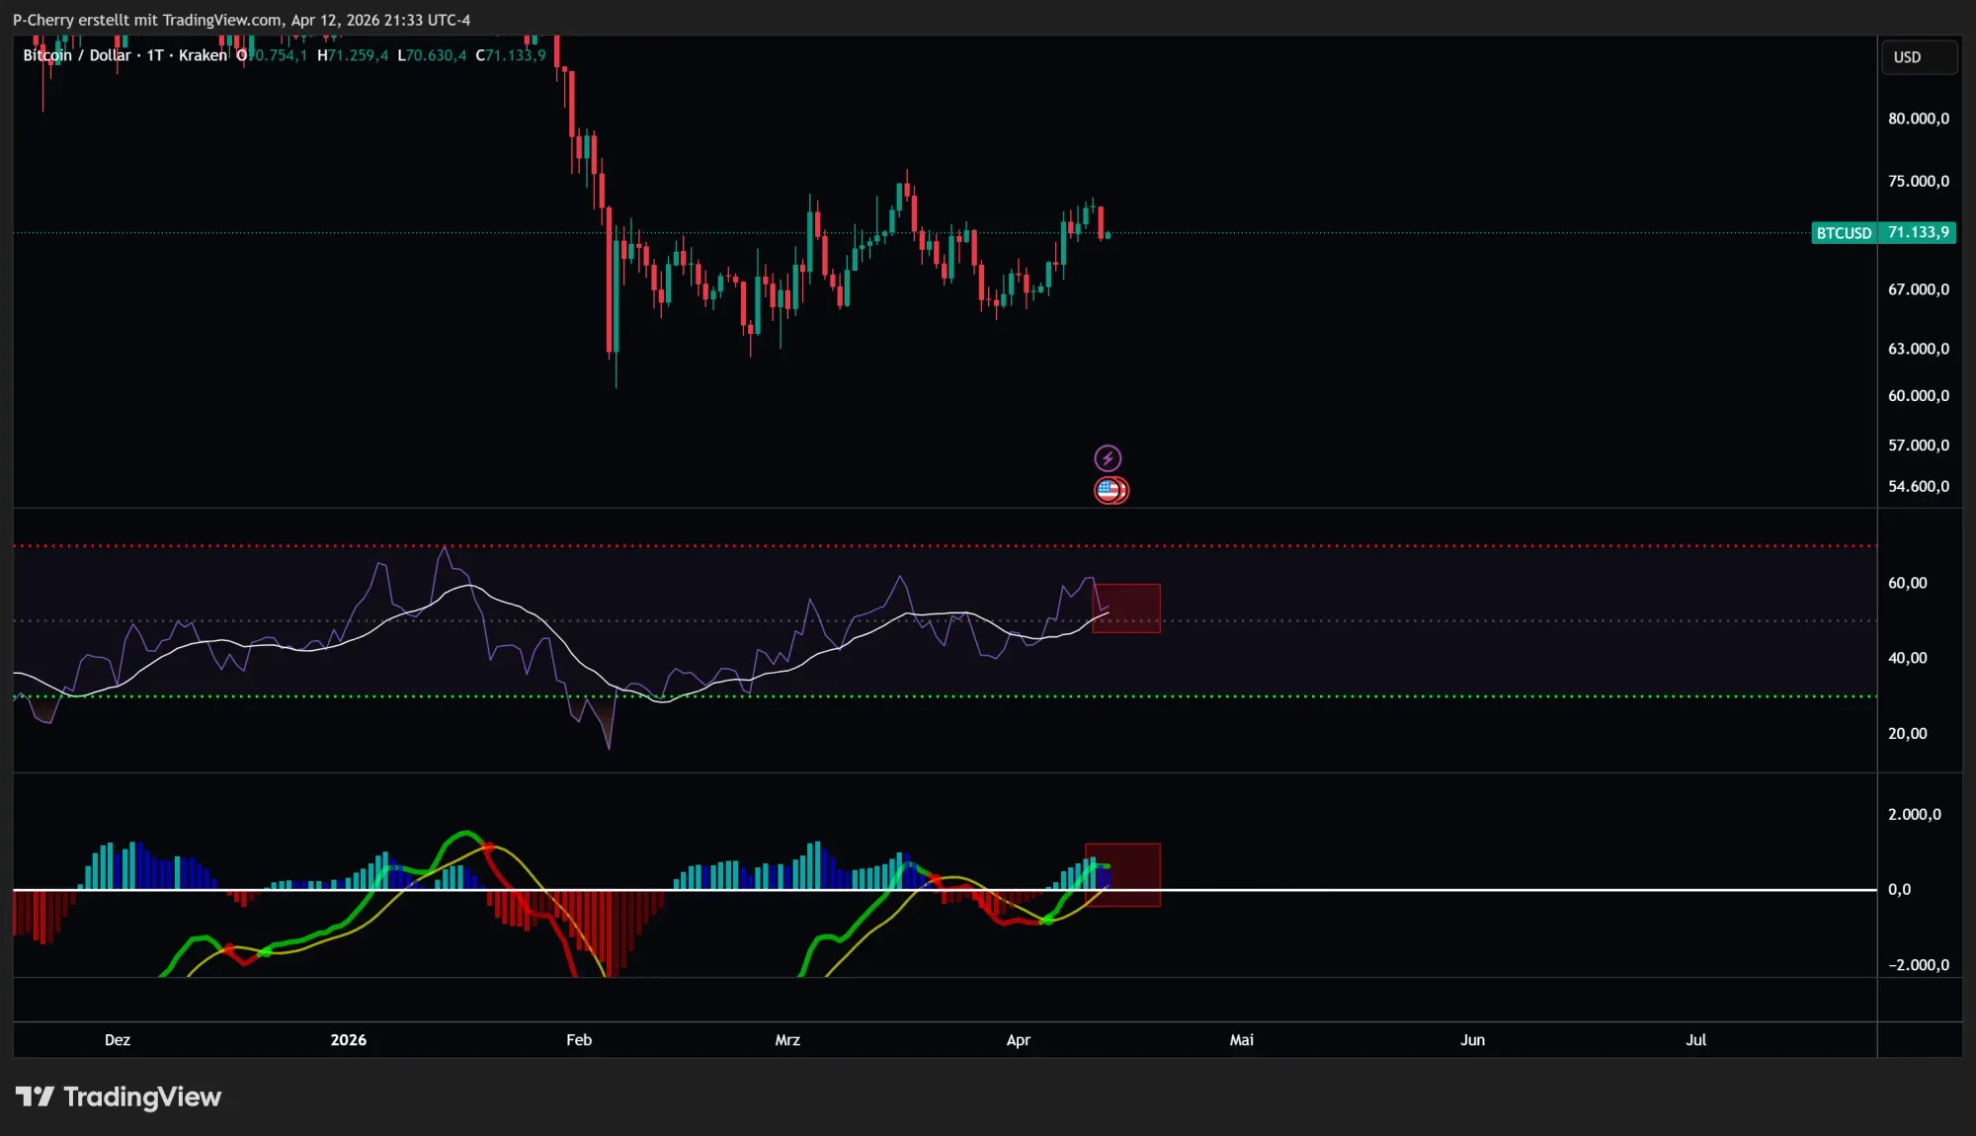The image size is (1976, 1136).
Task: Click the 54.600,0 price axis label
Action: click(x=1918, y=486)
